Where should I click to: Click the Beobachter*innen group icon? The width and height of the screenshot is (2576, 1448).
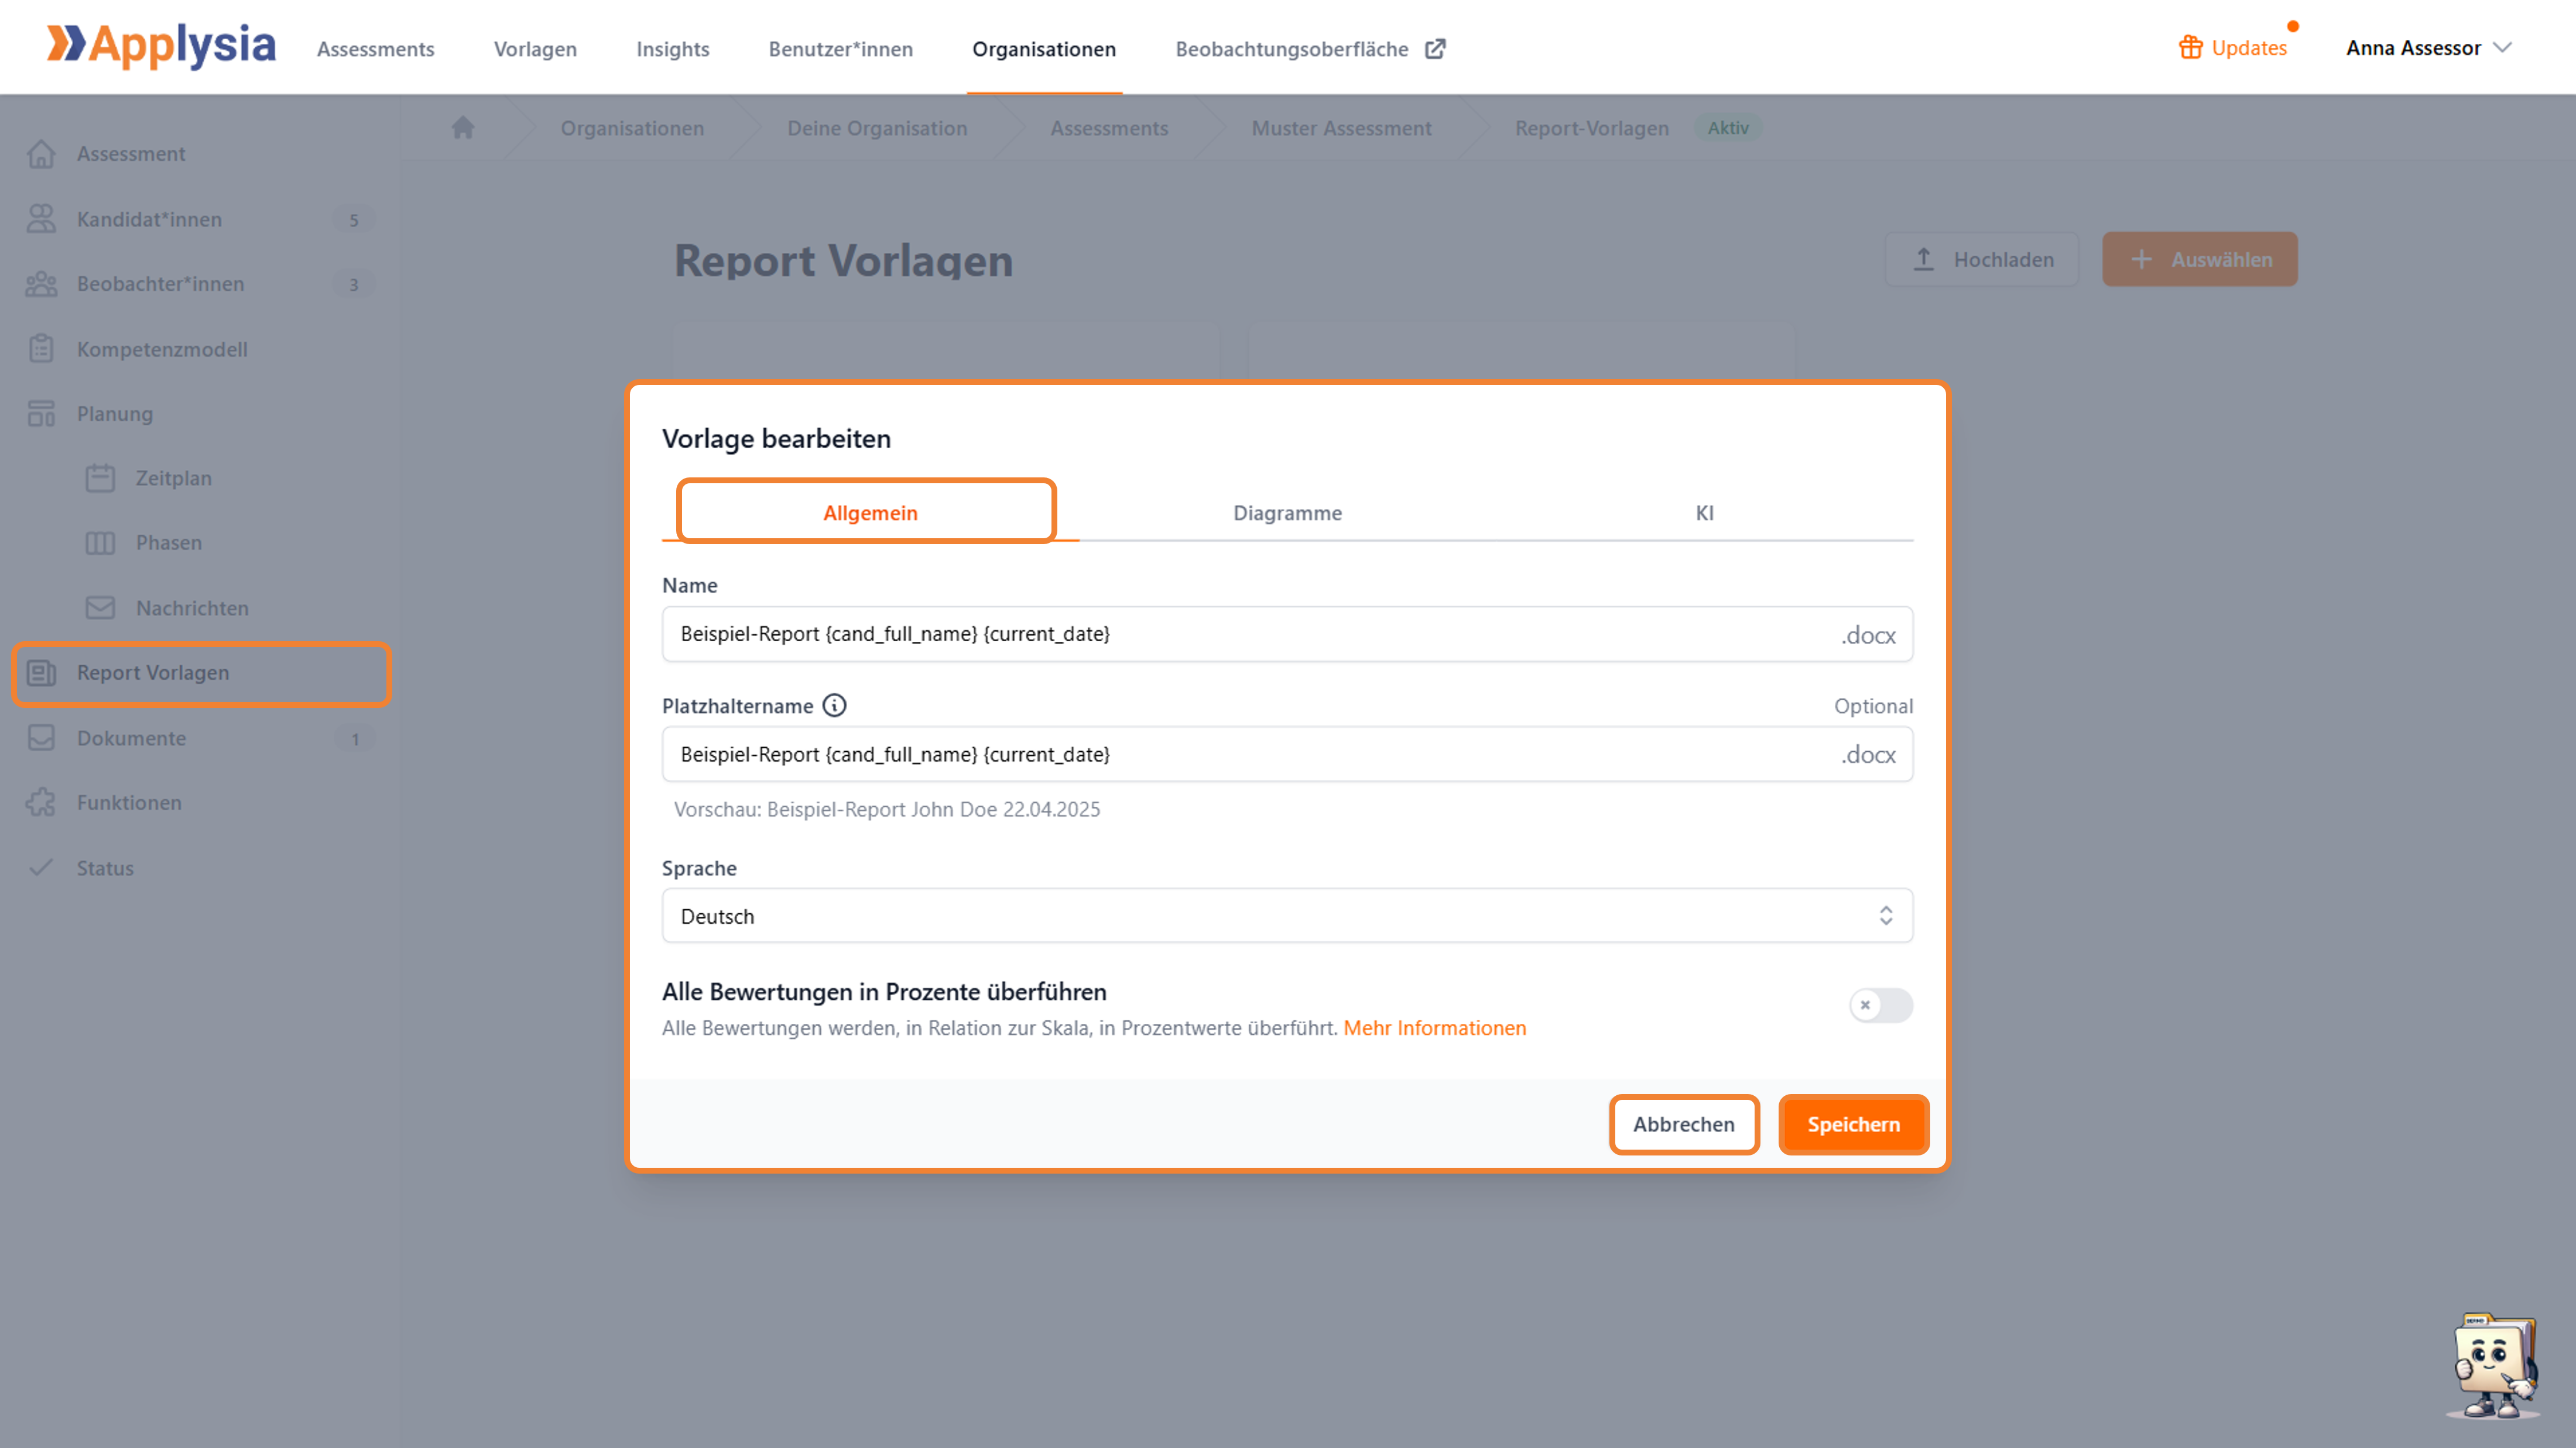pos(41,284)
